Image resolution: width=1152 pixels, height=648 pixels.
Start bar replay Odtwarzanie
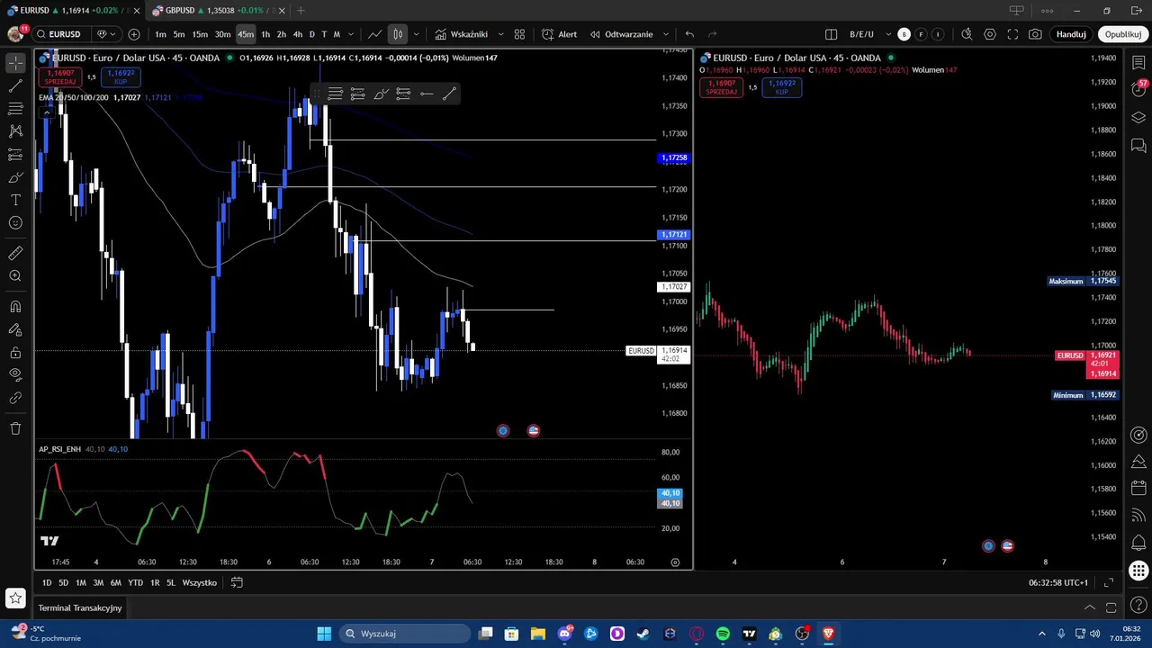[x=621, y=34]
